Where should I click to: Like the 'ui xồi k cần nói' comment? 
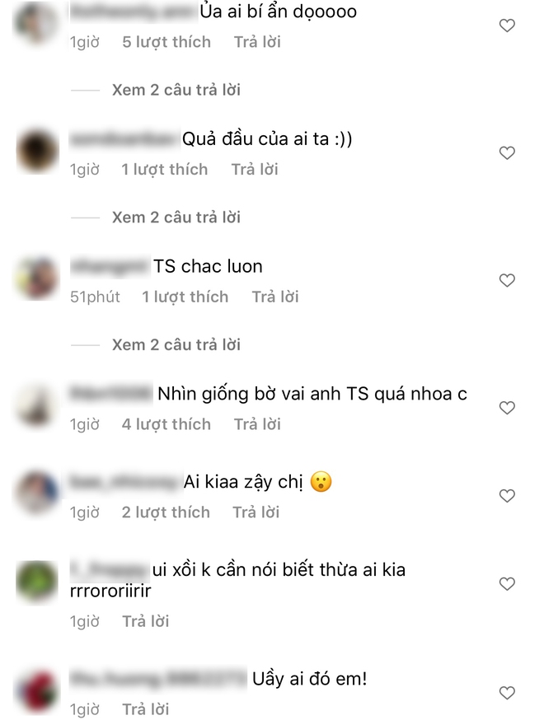tap(507, 583)
